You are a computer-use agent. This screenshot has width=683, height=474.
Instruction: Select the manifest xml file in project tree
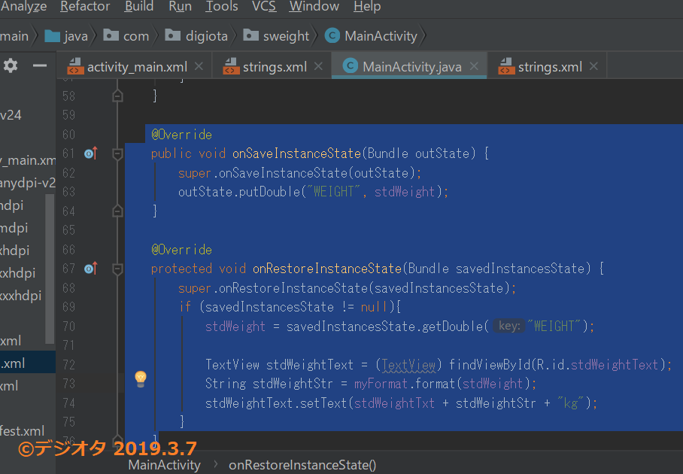click(x=23, y=431)
